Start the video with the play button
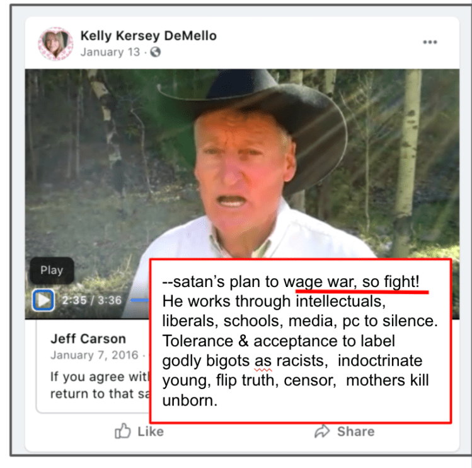 coord(43,300)
